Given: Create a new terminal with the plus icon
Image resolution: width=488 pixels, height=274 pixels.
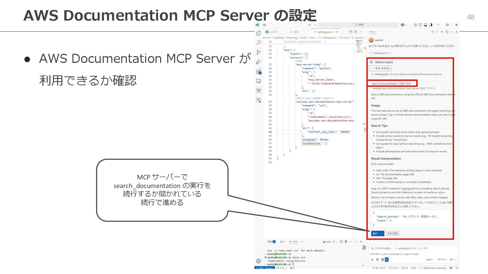Looking at the screenshot, I should click(333, 242).
